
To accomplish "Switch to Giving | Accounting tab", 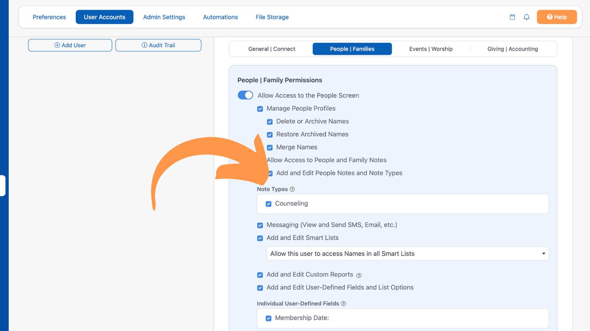I will click(x=513, y=49).
